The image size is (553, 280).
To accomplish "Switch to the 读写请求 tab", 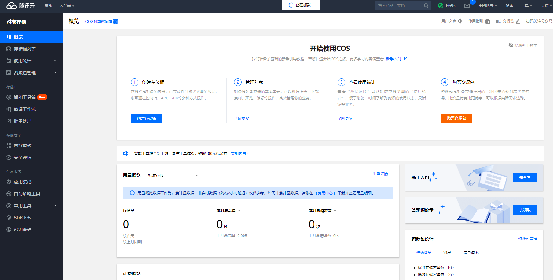I will click(471, 252).
